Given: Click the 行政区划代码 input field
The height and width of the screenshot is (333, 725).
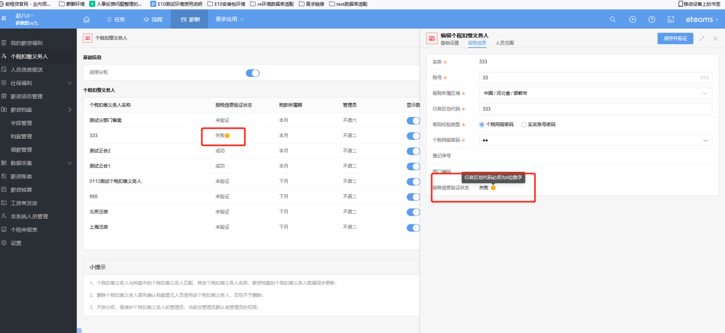Looking at the screenshot, I should (595, 109).
